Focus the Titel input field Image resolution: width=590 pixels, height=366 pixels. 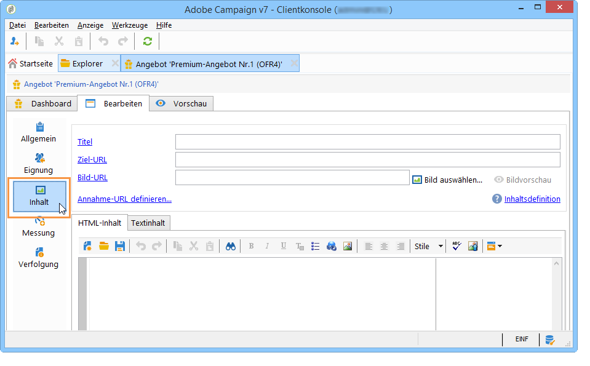click(x=368, y=142)
